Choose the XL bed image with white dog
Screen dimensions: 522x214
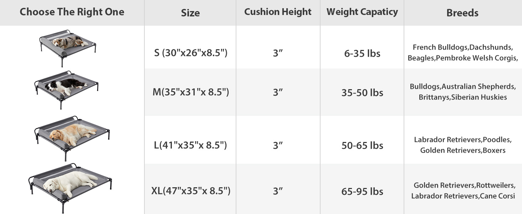[x=71, y=183]
